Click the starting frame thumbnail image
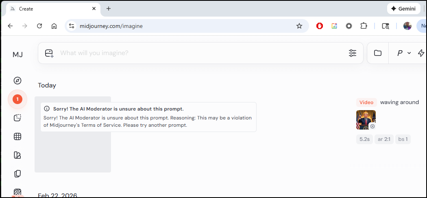Image resolution: width=427 pixels, height=198 pixels. pos(366,120)
